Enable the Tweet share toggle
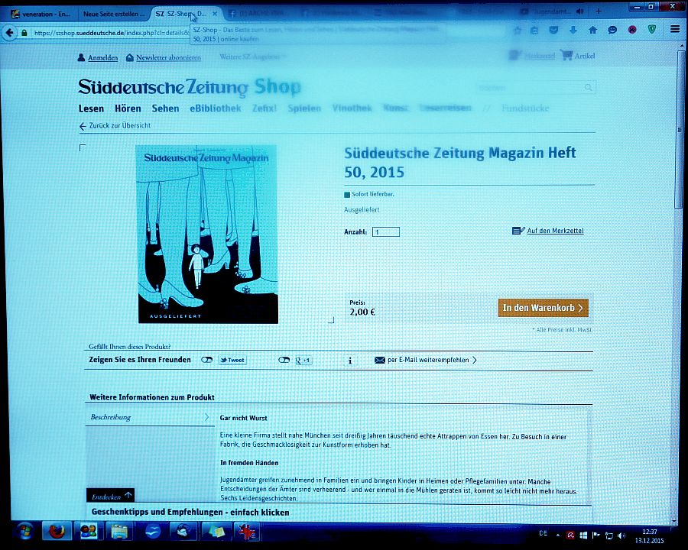The image size is (688, 550). [206, 360]
